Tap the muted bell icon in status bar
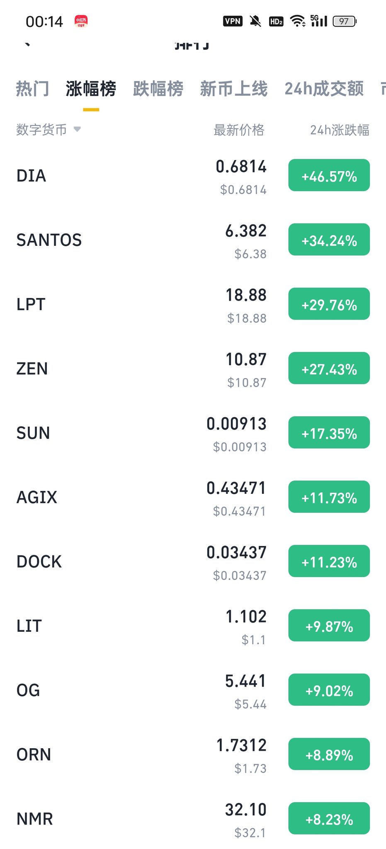The height and width of the screenshot is (849, 386). pyautogui.click(x=255, y=21)
